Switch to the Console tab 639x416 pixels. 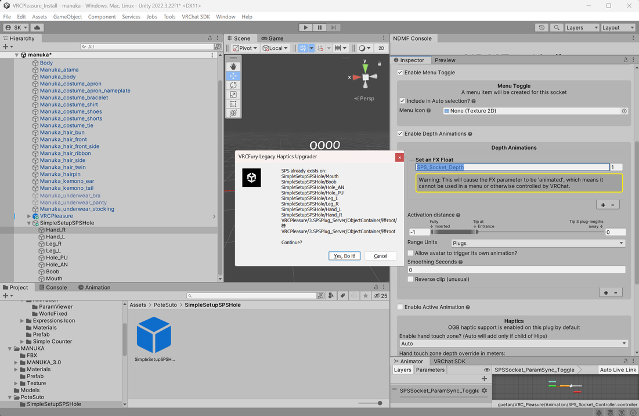click(x=52, y=287)
